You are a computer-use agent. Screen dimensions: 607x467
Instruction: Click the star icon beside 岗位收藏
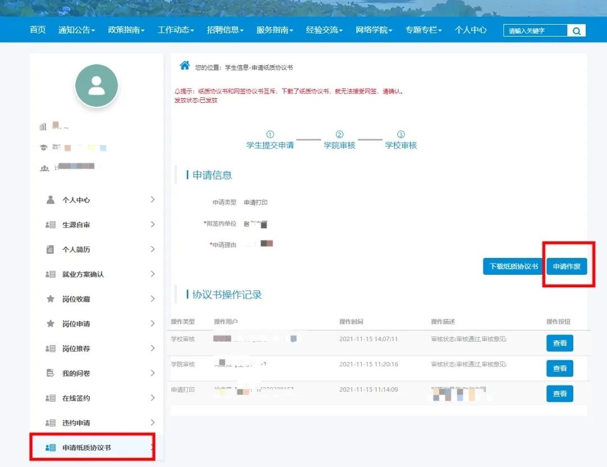[51, 299]
